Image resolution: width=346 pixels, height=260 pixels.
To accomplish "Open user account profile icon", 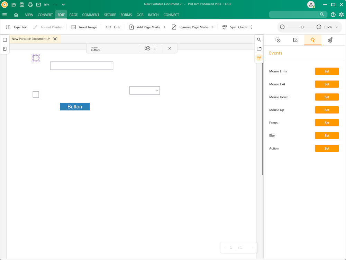I will [311, 5].
